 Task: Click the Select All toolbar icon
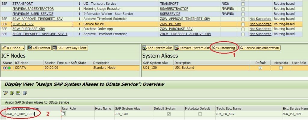[x=12, y=93]
